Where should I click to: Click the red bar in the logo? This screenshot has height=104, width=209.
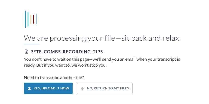[x=33, y=19]
